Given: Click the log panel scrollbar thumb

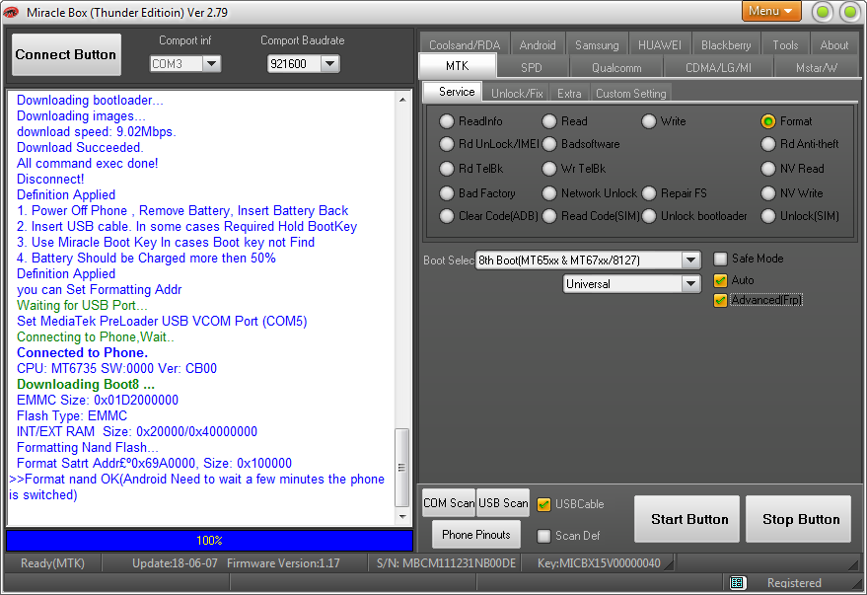Looking at the screenshot, I should 402,468.
